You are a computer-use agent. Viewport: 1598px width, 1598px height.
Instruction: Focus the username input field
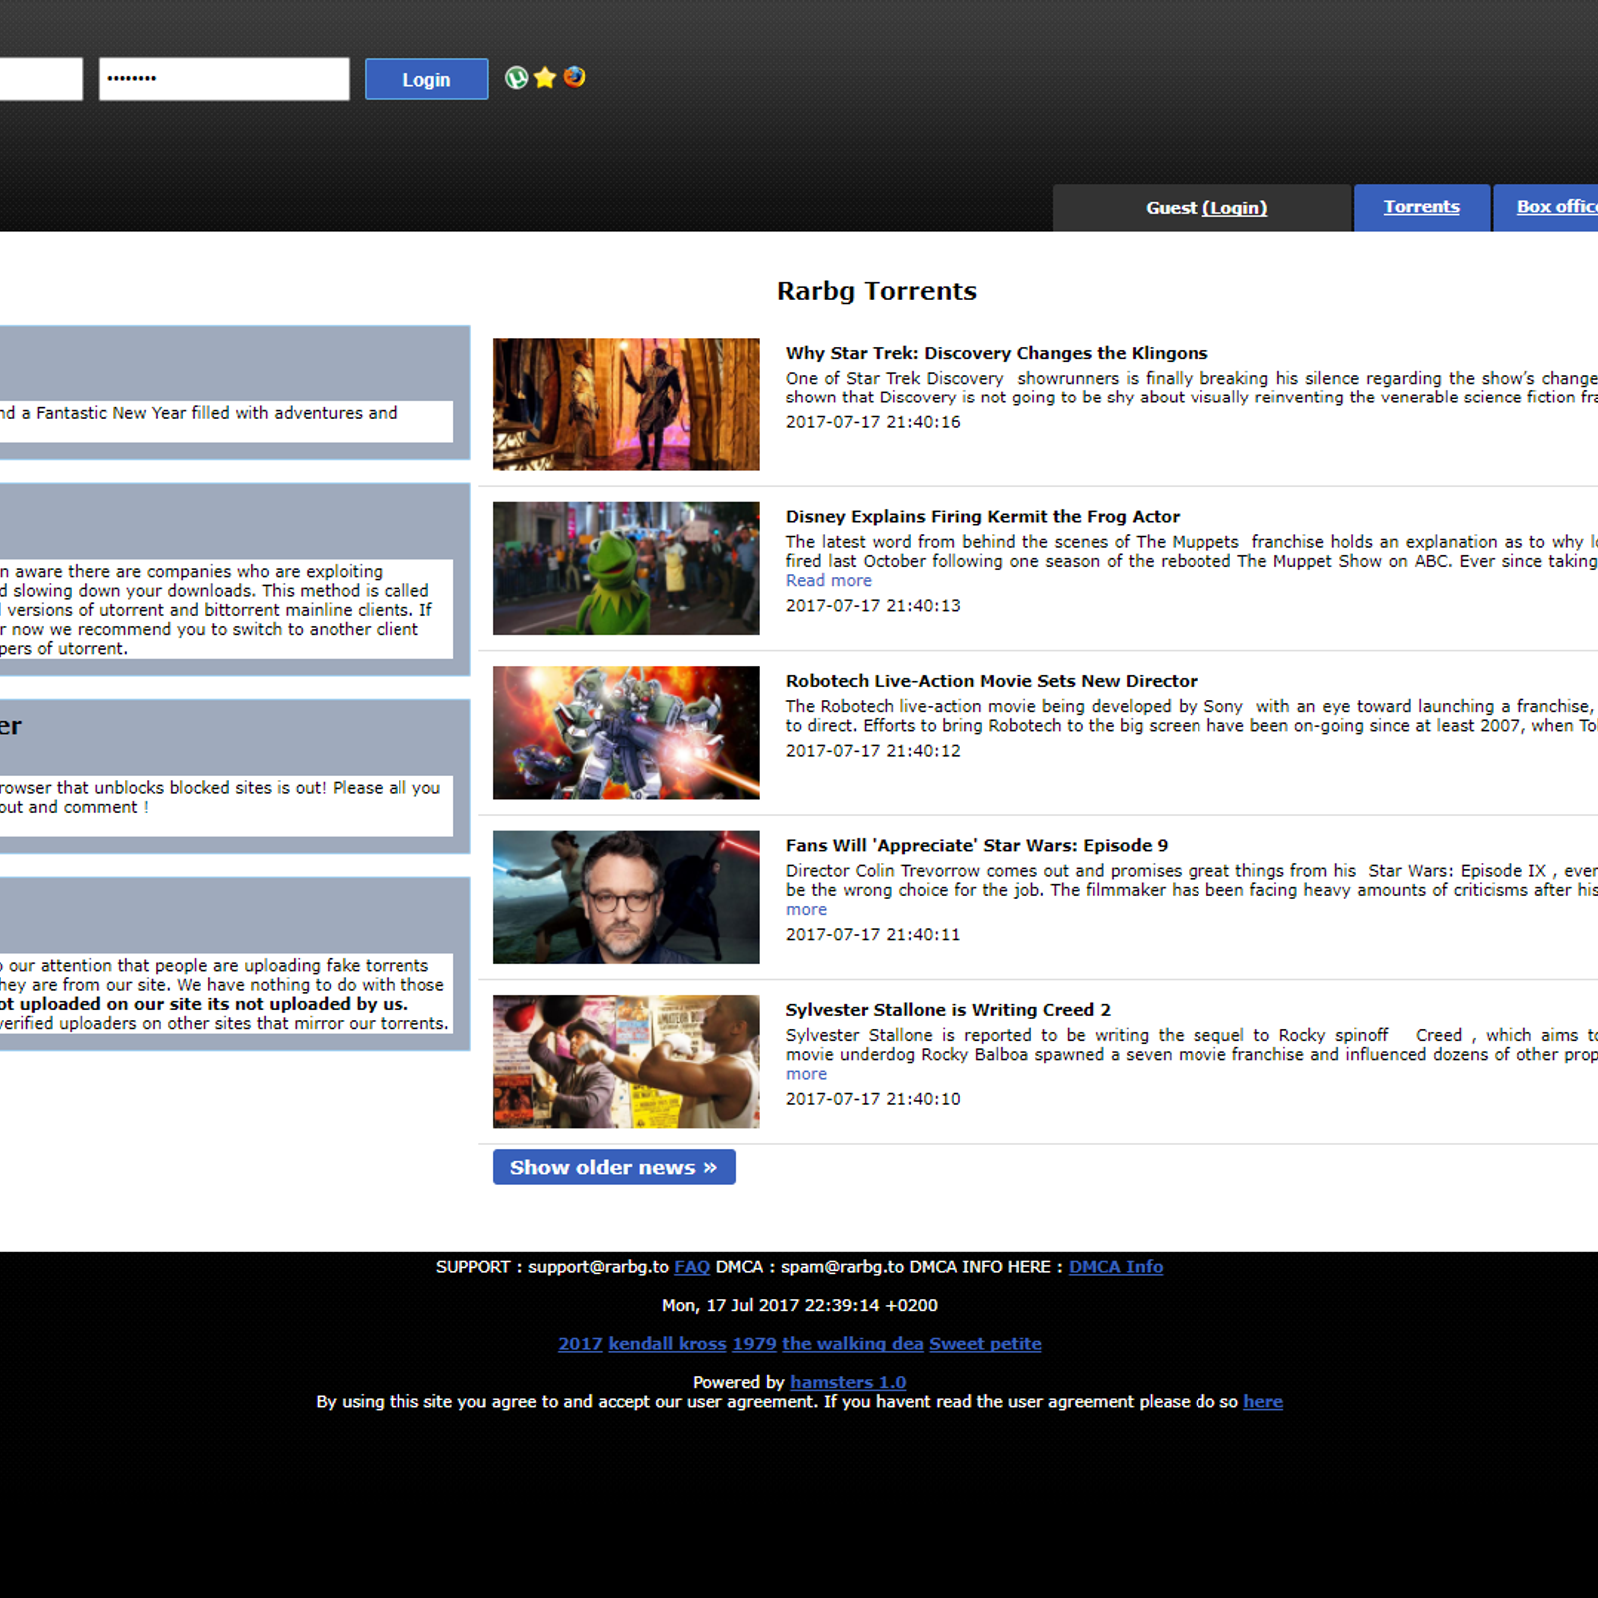(41, 79)
